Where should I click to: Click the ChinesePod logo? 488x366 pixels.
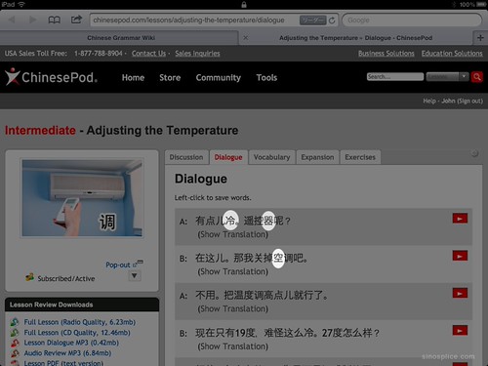[51, 77]
